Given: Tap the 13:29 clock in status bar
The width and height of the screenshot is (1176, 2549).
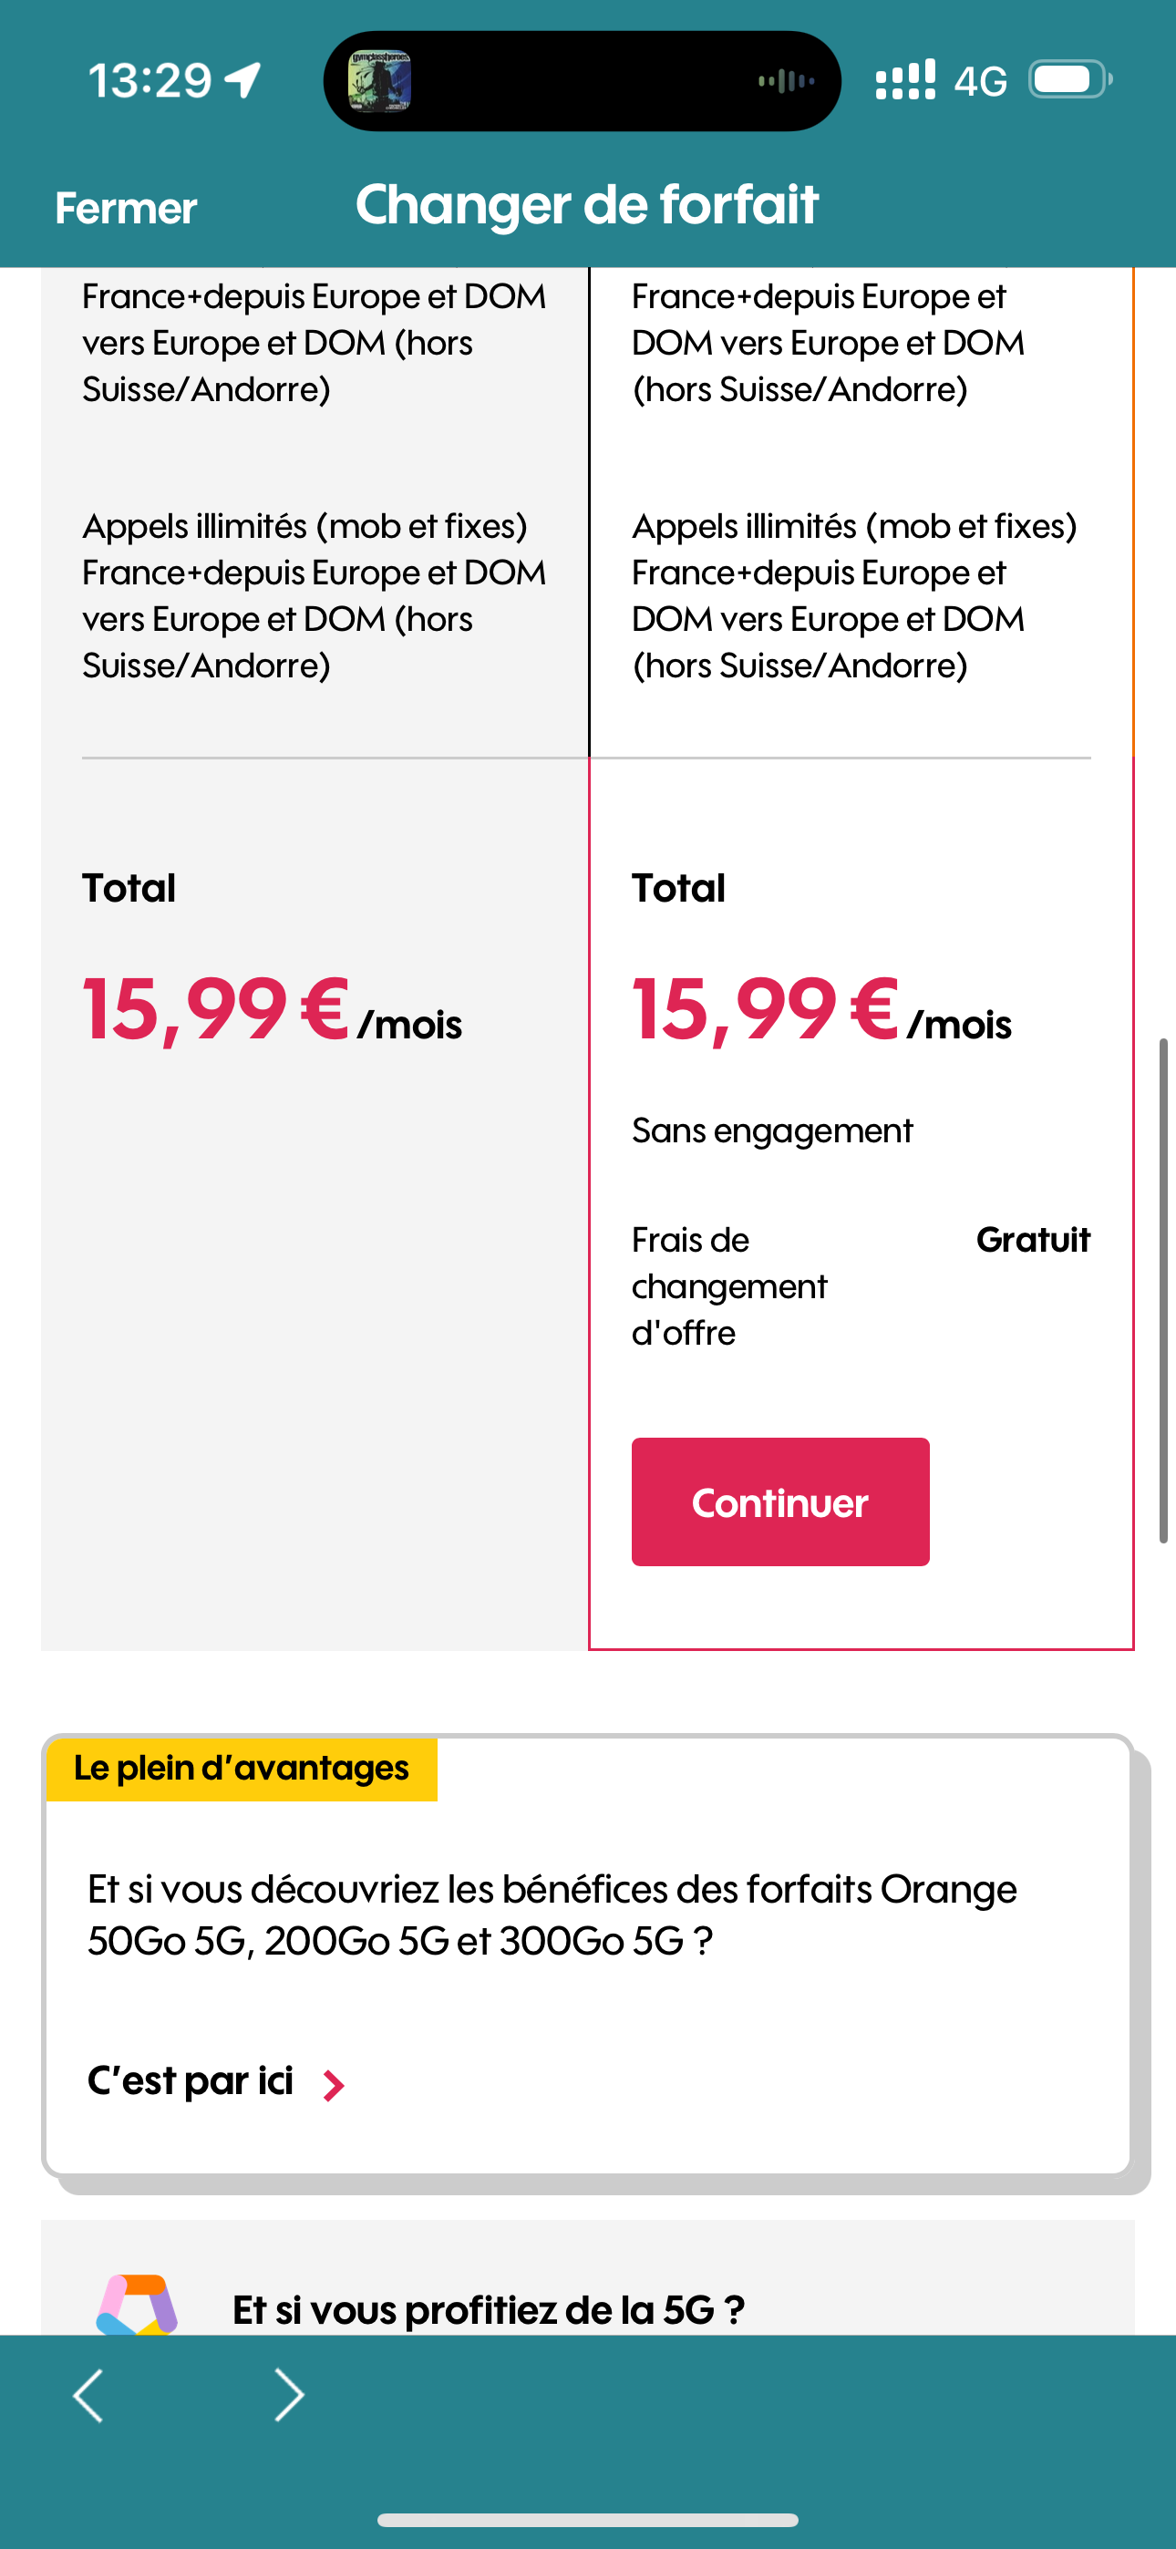Looking at the screenshot, I should click(x=150, y=80).
